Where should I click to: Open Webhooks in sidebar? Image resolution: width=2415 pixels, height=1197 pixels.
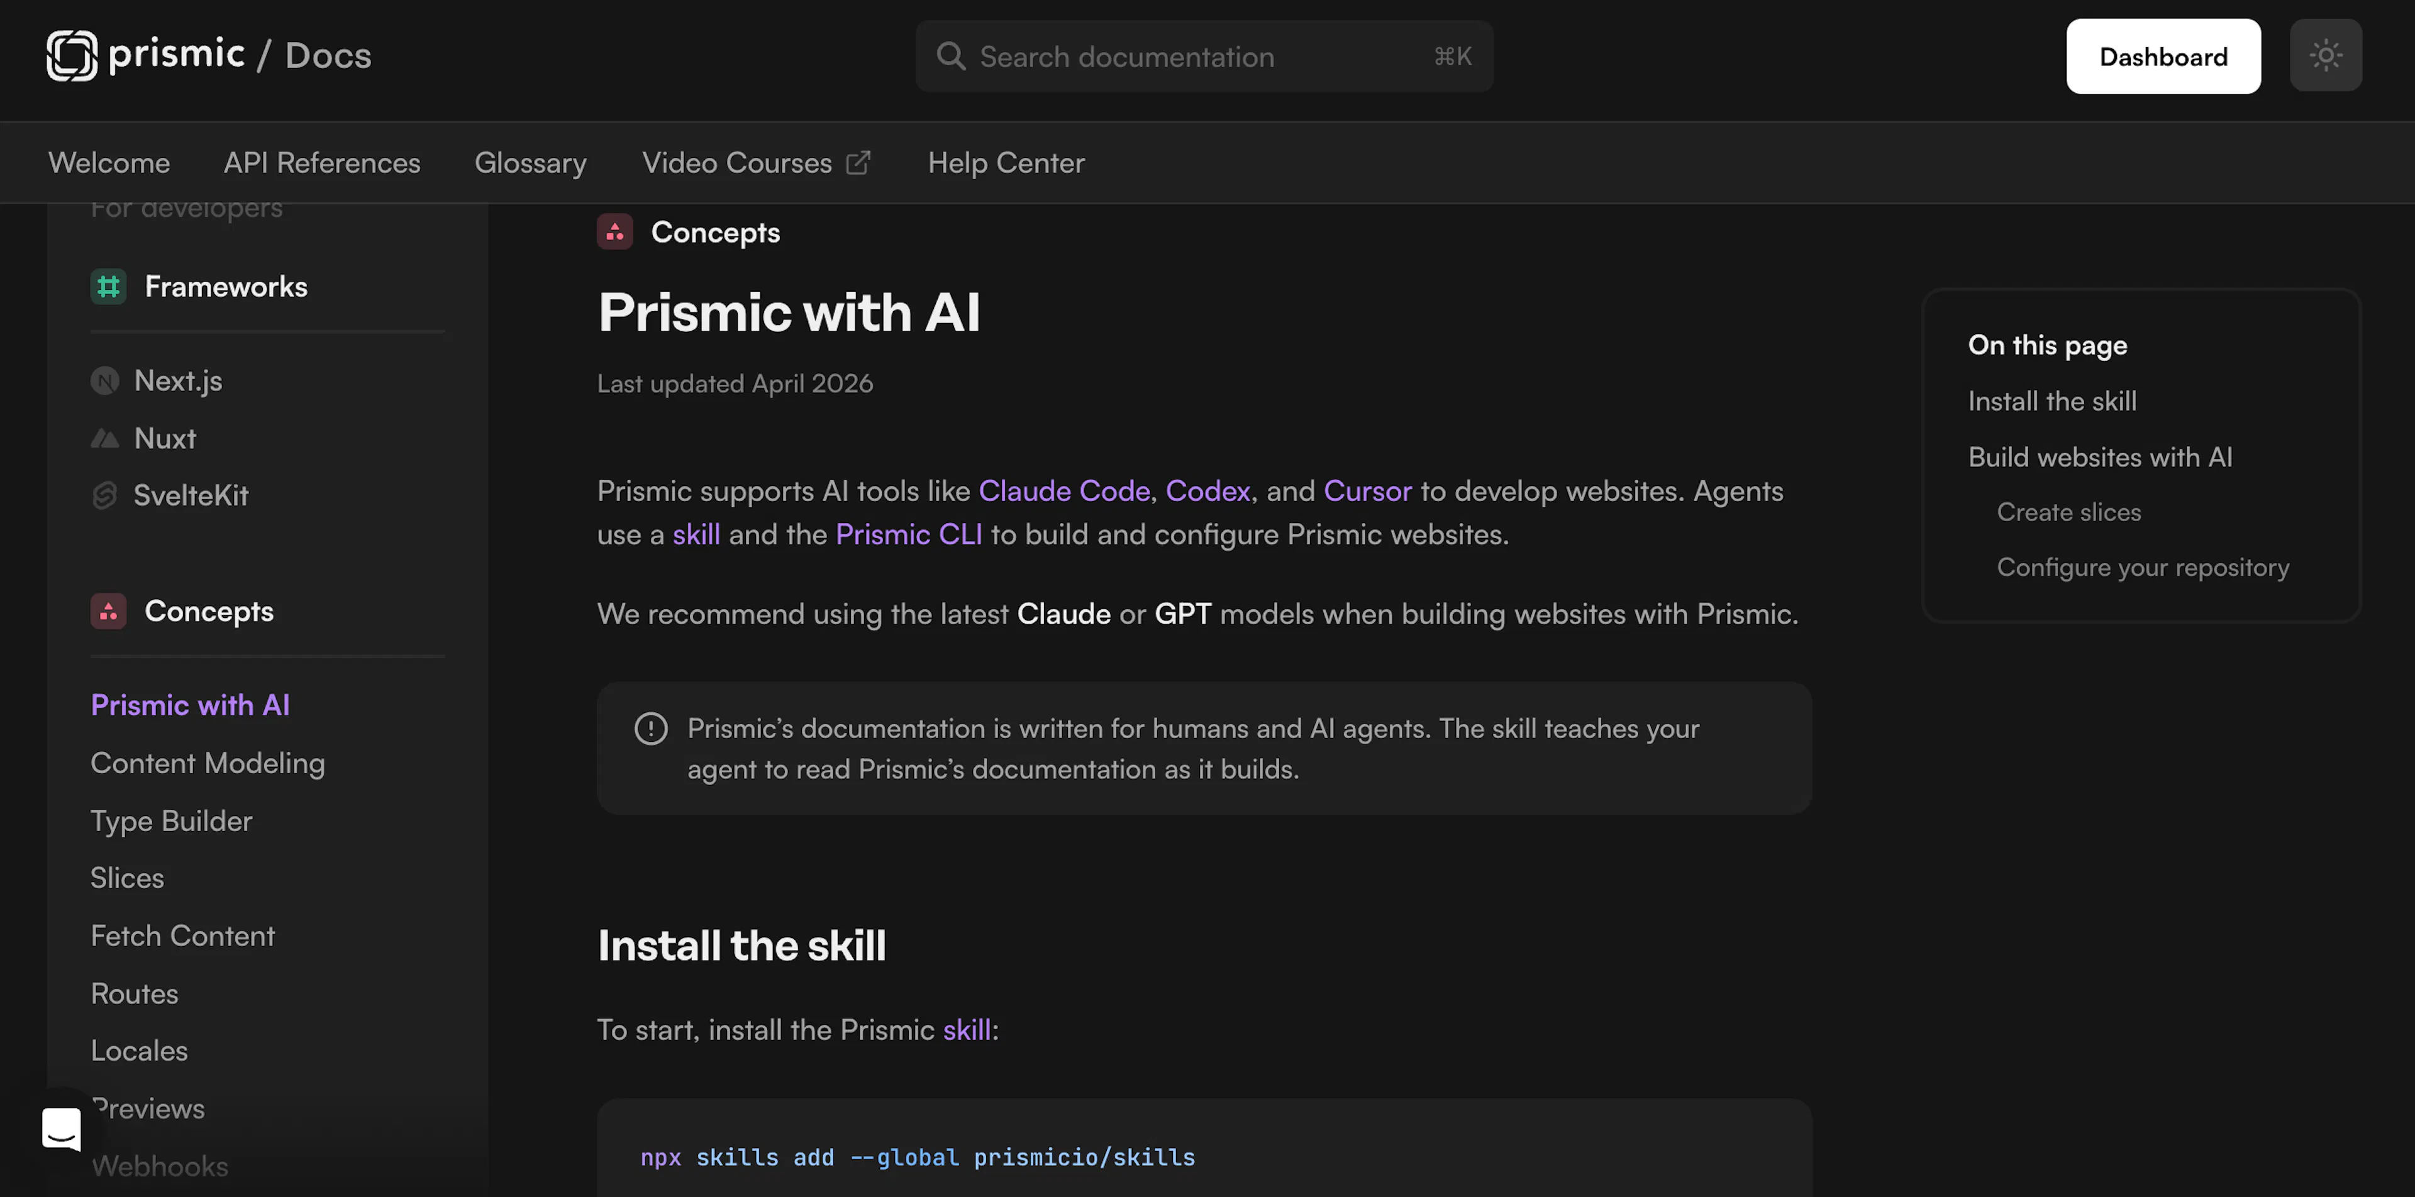pos(160,1167)
